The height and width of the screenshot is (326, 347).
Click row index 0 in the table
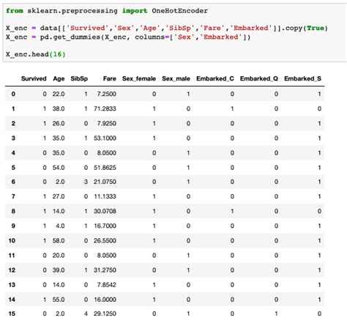coord(13,94)
